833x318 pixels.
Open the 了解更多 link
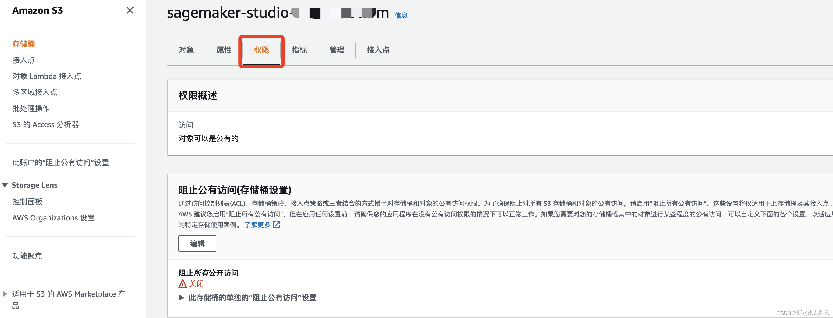(x=257, y=225)
